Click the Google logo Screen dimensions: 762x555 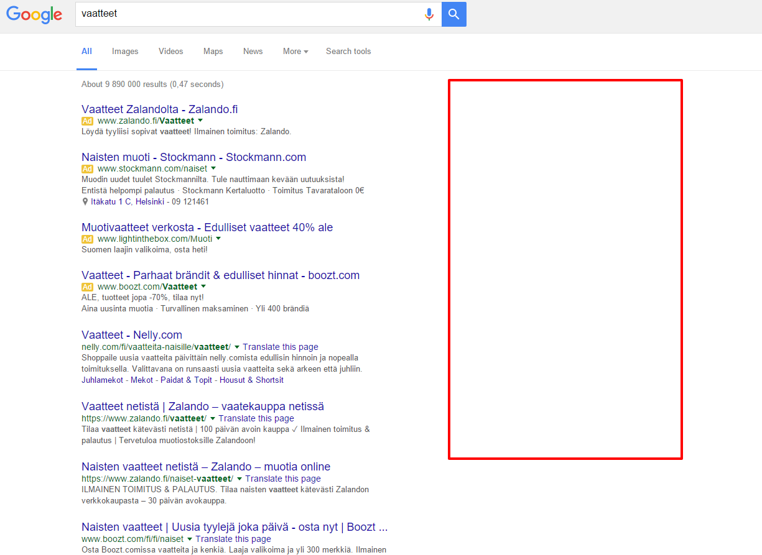[x=34, y=14]
